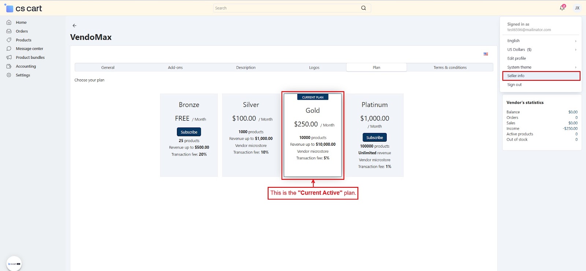
Task: Open the US flag language selector
Action: (486, 54)
